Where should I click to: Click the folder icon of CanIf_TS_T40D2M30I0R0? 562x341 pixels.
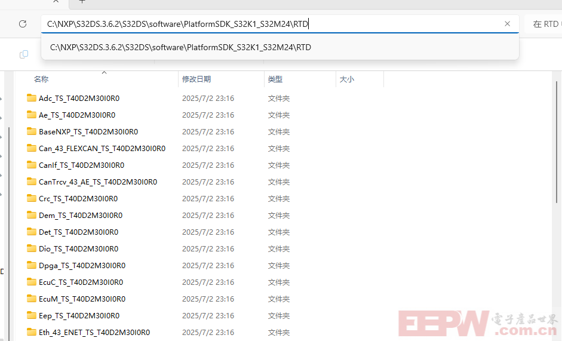click(32, 165)
